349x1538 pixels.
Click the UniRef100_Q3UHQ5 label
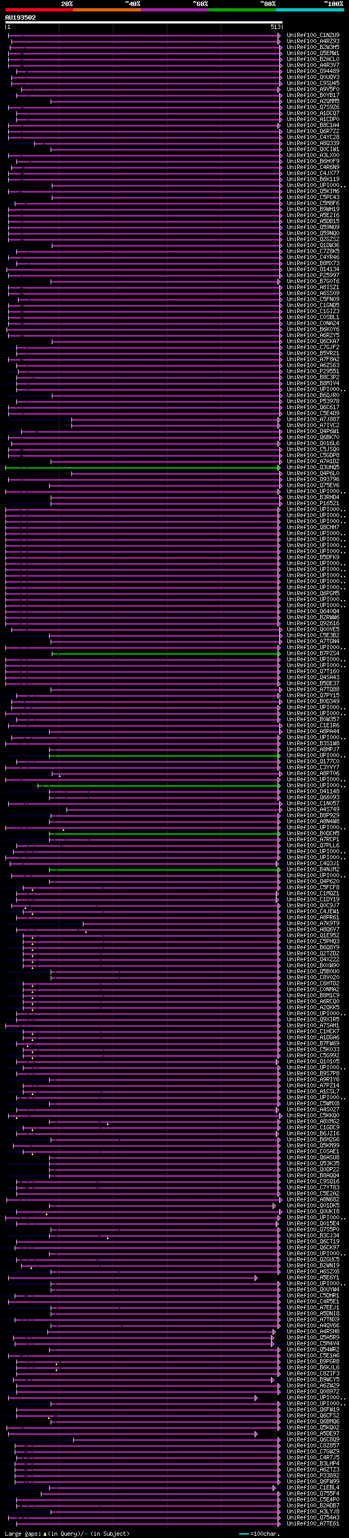(312, 467)
